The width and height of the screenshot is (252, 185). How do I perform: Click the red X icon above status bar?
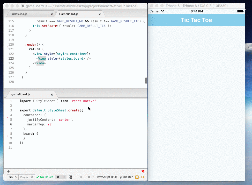[143, 171]
